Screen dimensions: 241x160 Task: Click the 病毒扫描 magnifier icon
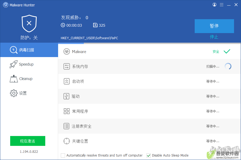pos(14,50)
